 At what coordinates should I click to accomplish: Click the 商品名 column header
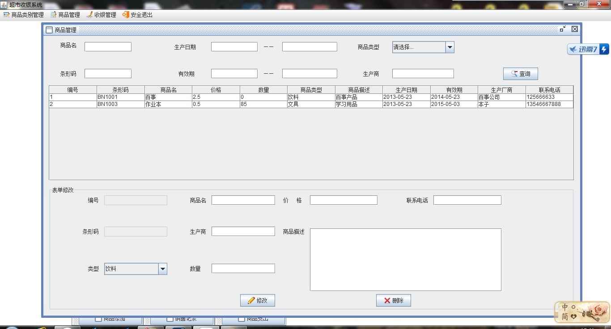click(168, 90)
